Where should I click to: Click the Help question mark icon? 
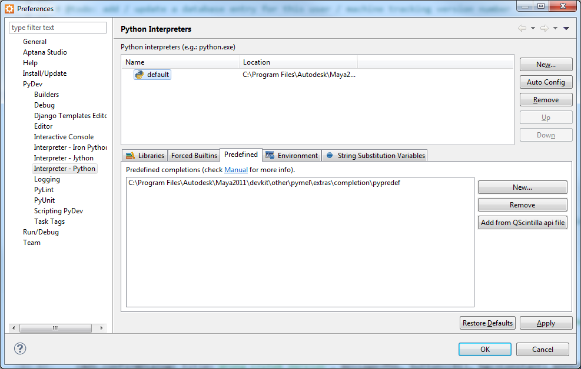pyautogui.click(x=20, y=348)
